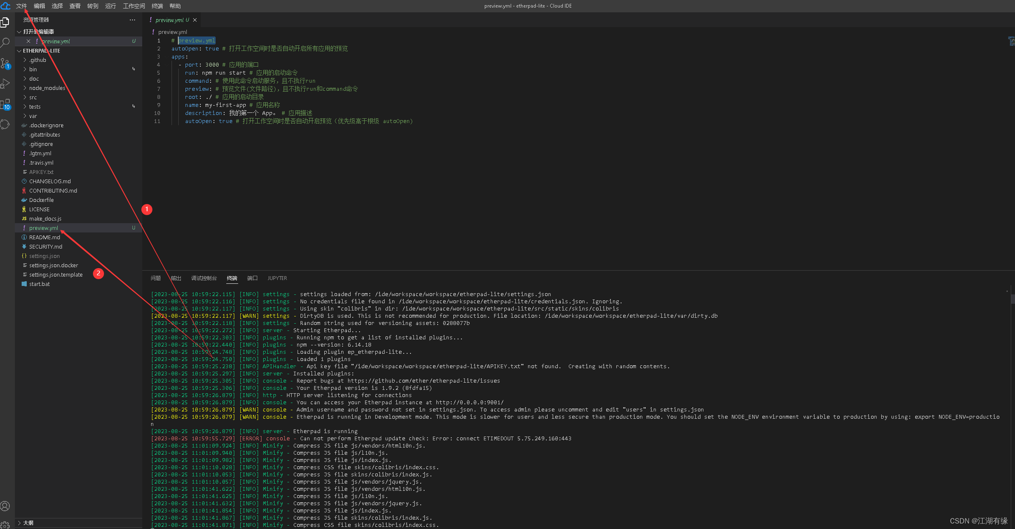Image resolution: width=1015 pixels, height=529 pixels.
Task: Click the github issues URL in terminal
Action: 424,381
